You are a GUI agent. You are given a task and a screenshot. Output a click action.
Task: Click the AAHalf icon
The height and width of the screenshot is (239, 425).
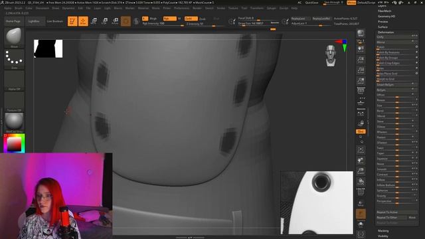[361, 81]
